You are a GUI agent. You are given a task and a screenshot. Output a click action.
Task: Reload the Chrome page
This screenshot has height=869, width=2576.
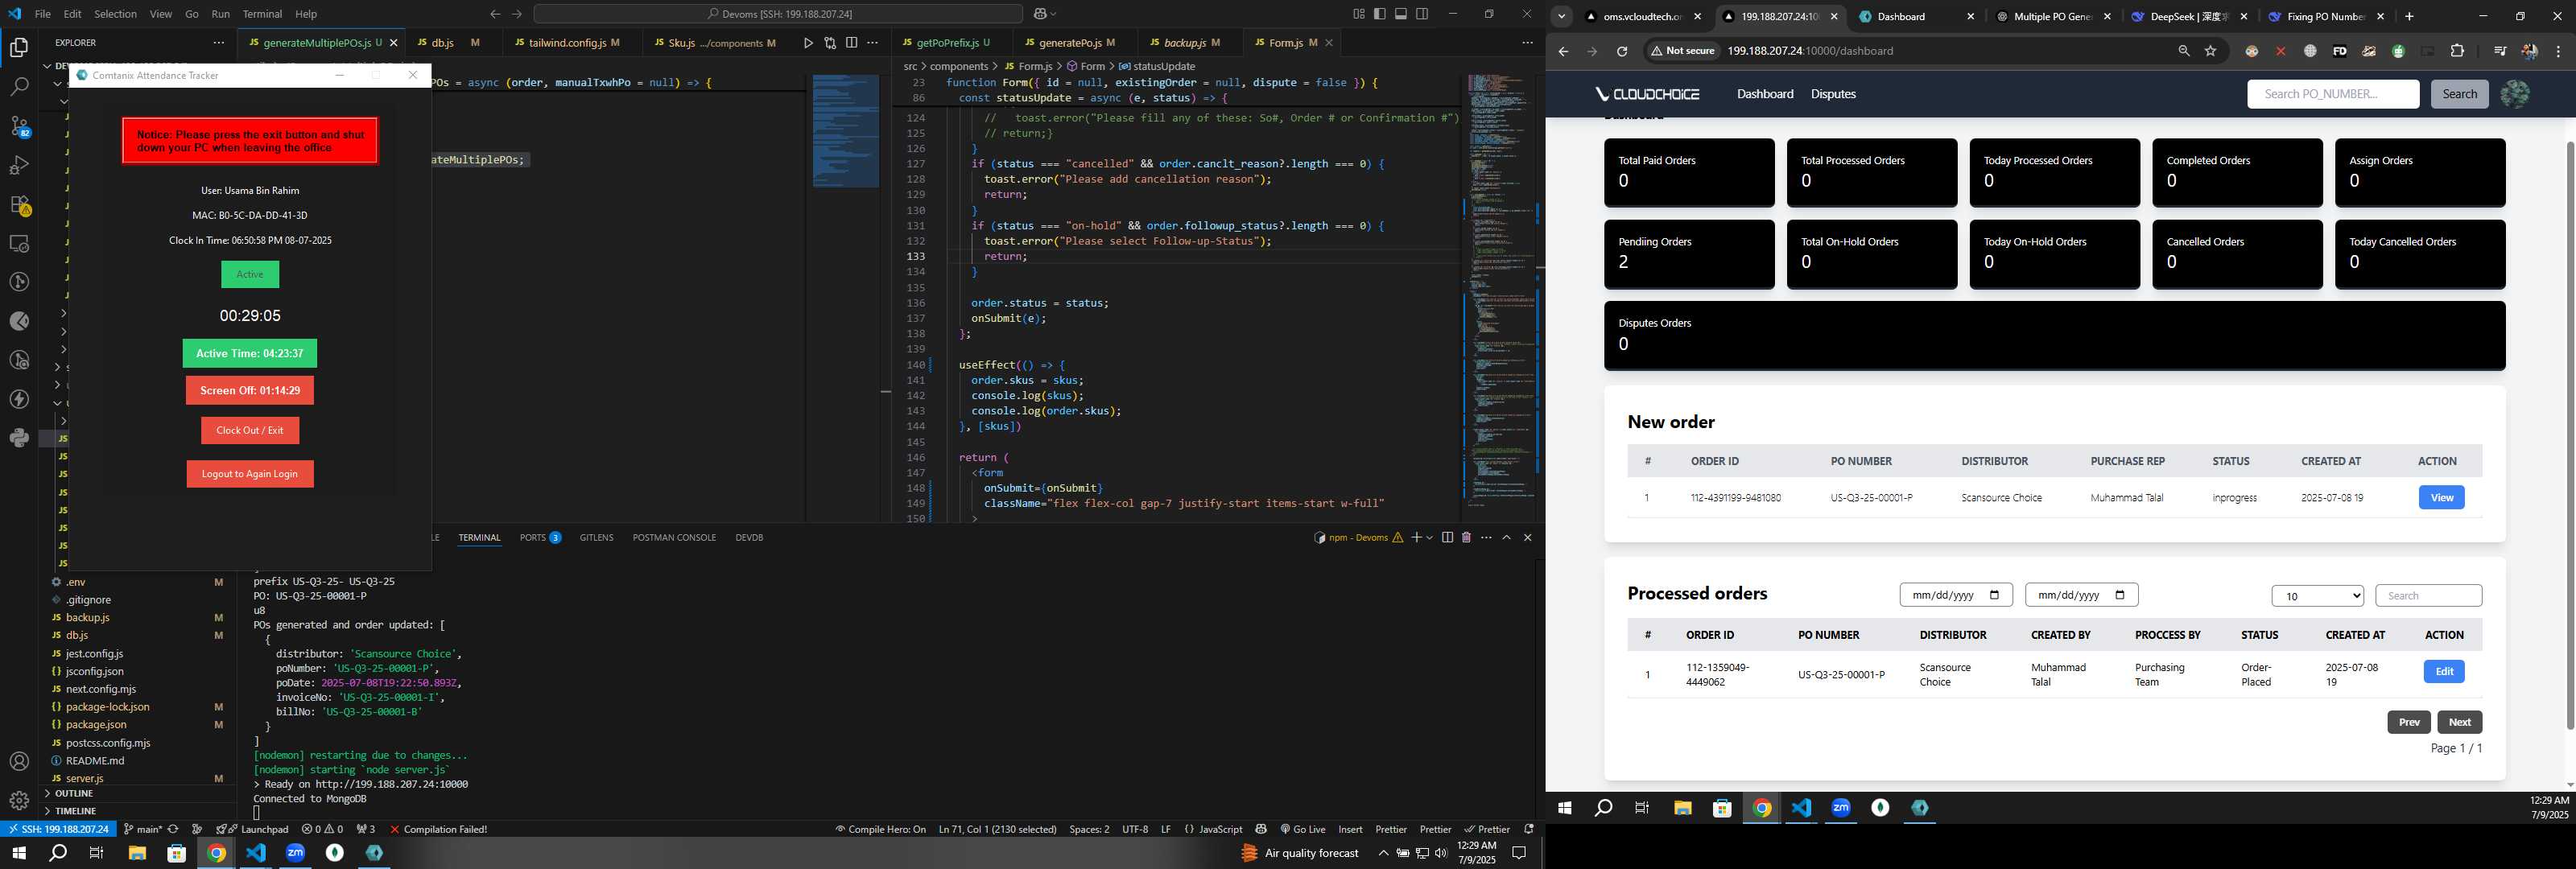[x=1622, y=51]
